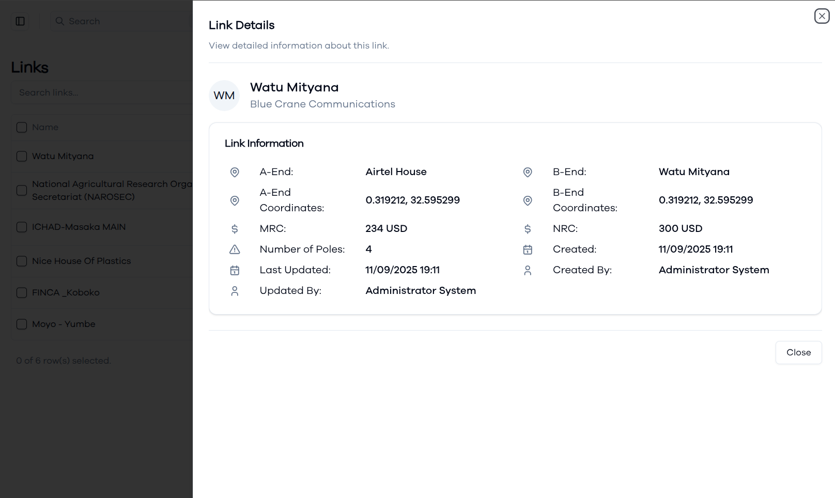Select the National Agricultural Research row text
Image resolution: width=835 pixels, height=498 pixels.
(112, 190)
